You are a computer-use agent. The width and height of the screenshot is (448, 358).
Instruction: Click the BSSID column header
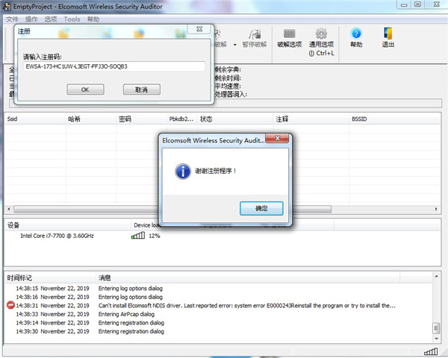pos(394,119)
